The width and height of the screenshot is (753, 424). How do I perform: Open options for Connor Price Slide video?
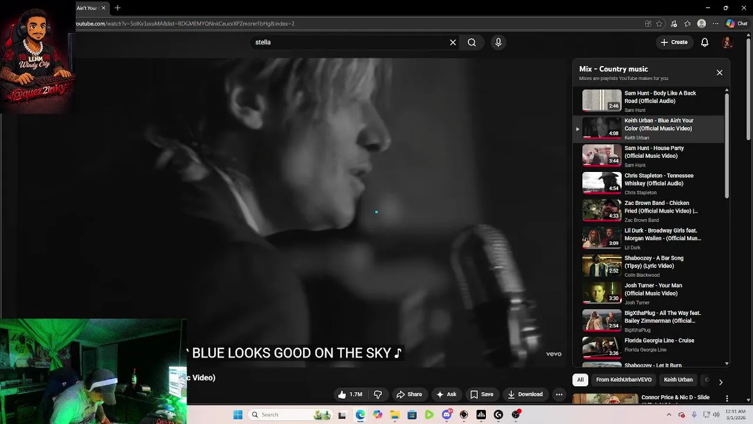pyautogui.click(x=727, y=399)
